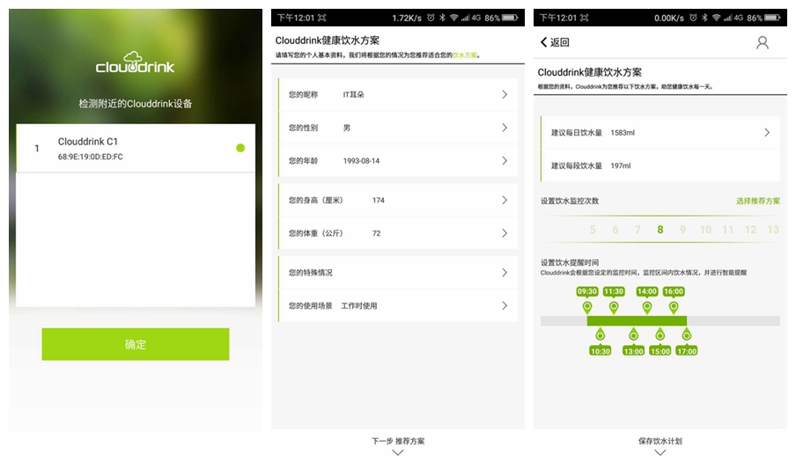Click the MAC address 68:9E:19:0D:ED:FC
796x468 pixels.
91,157
